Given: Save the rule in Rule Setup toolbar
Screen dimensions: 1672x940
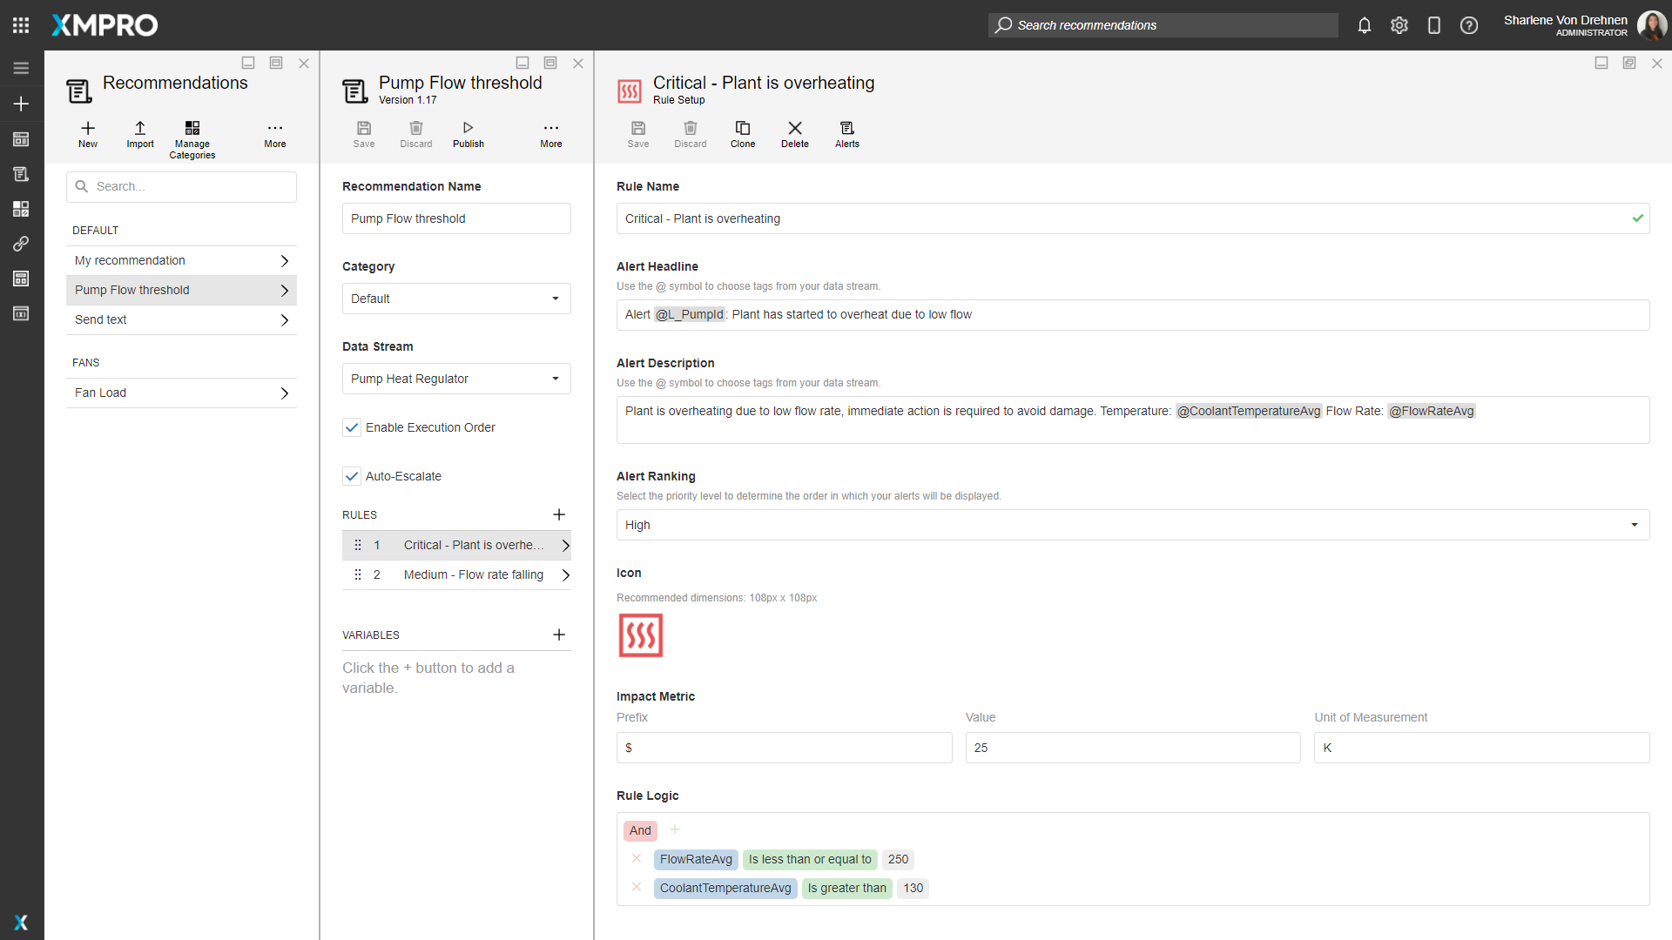Looking at the screenshot, I should [x=638, y=135].
